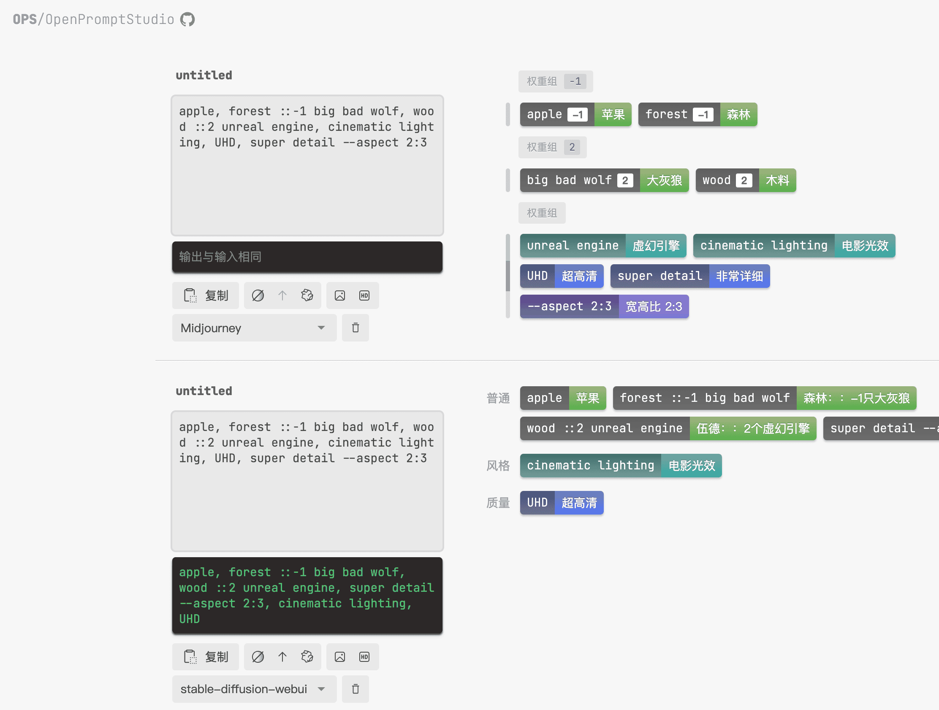Image resolution: width=939 pixels, height=710 pixels.
Task: Select the 权重组 2 group label
Action: tap(553, 147)
